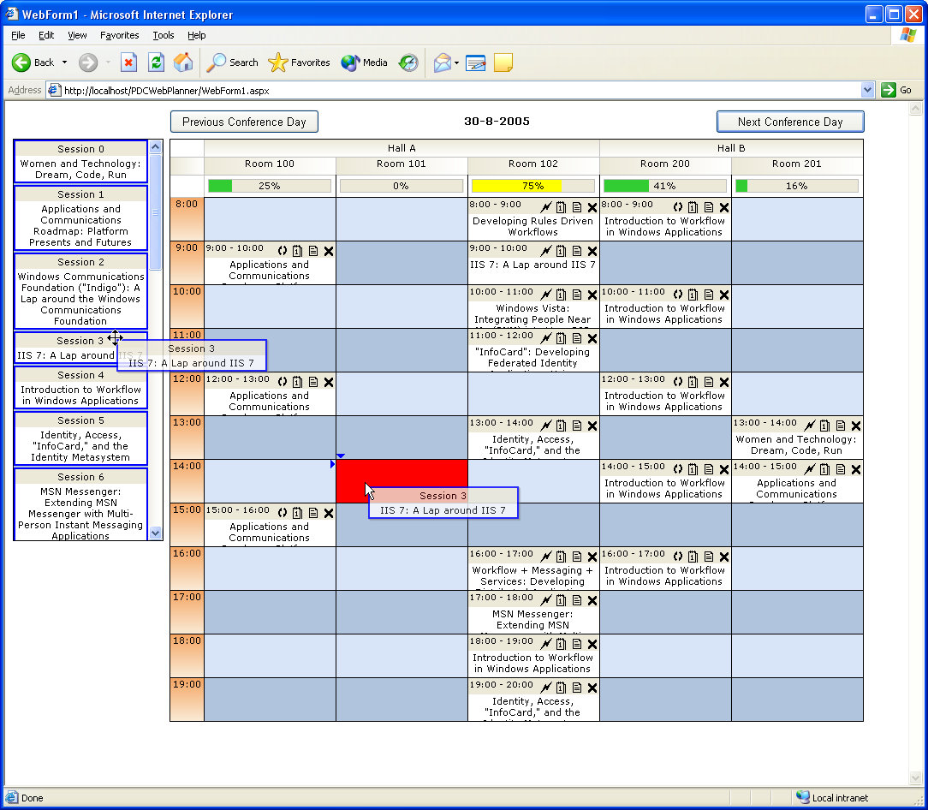Viewport: 928px width, 810px height.
Task: Click the Room 101 0% occupancy bar
Action: pos(402,186)
